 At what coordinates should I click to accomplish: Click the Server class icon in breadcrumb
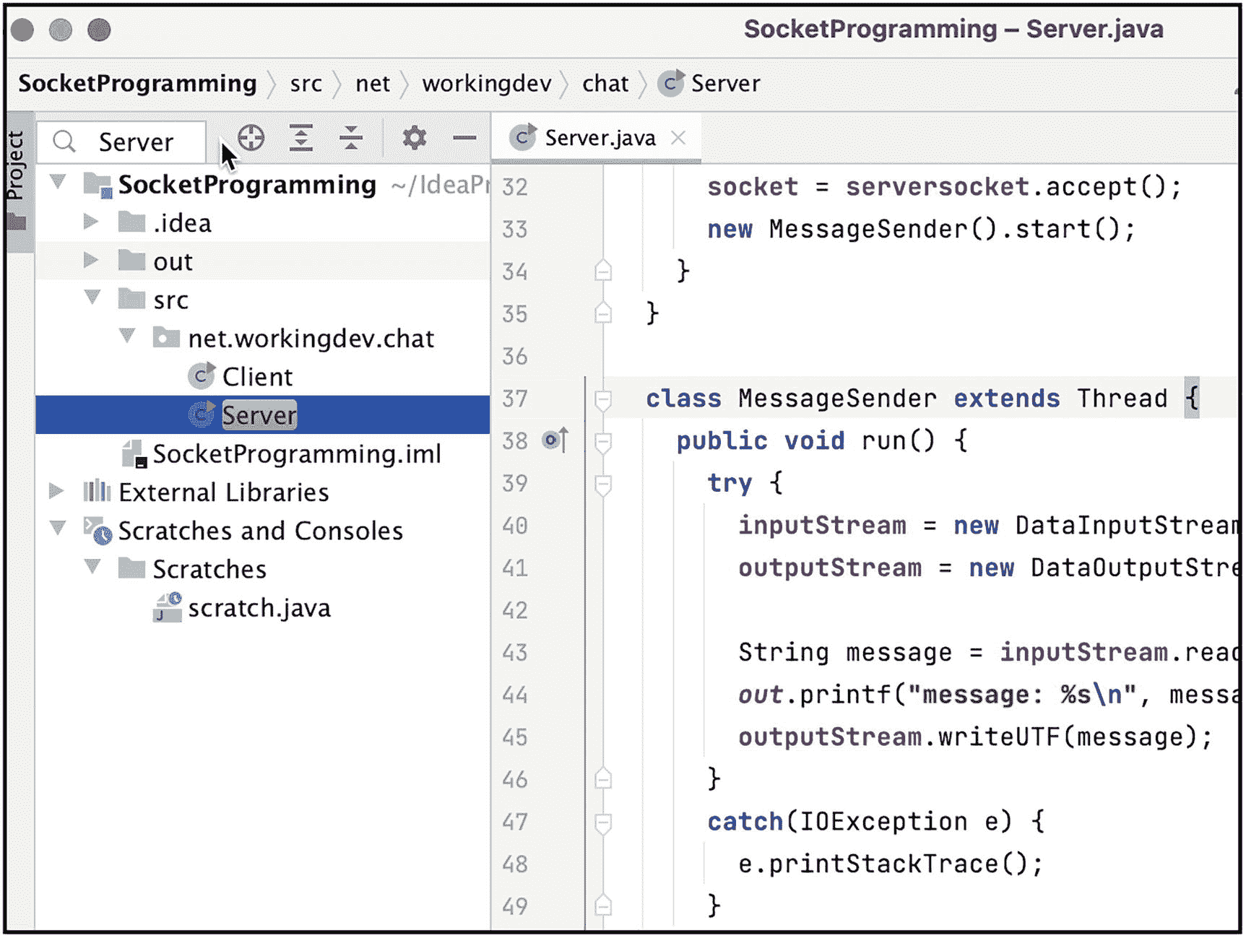[670, 84]
